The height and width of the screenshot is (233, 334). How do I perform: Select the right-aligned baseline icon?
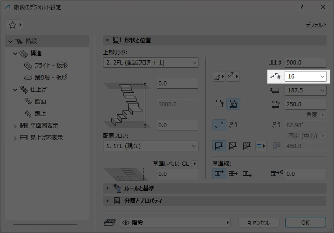point(247,174)
